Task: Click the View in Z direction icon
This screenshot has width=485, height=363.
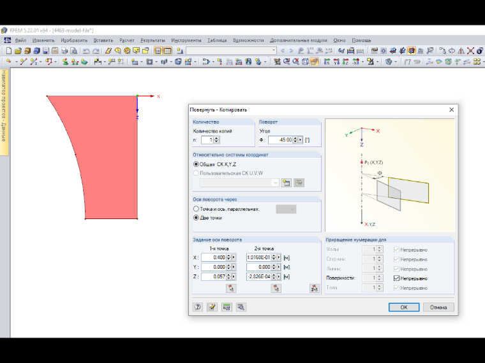Action: click(345, 62)
